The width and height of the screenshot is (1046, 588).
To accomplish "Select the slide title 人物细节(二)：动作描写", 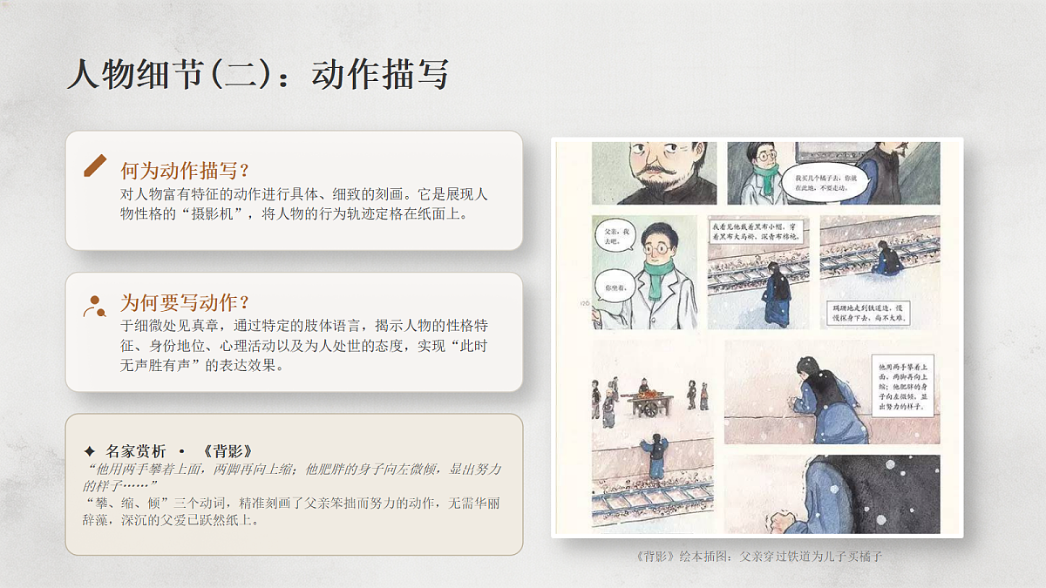I will coord(257,75).
